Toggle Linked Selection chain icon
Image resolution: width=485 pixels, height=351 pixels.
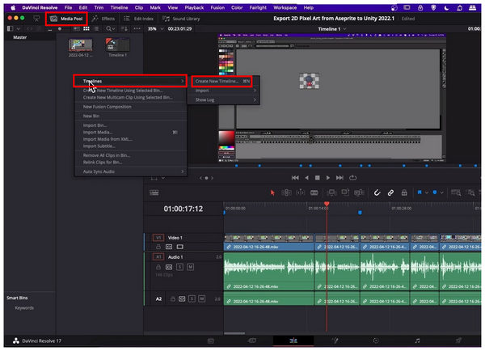[x=390, y=192]
